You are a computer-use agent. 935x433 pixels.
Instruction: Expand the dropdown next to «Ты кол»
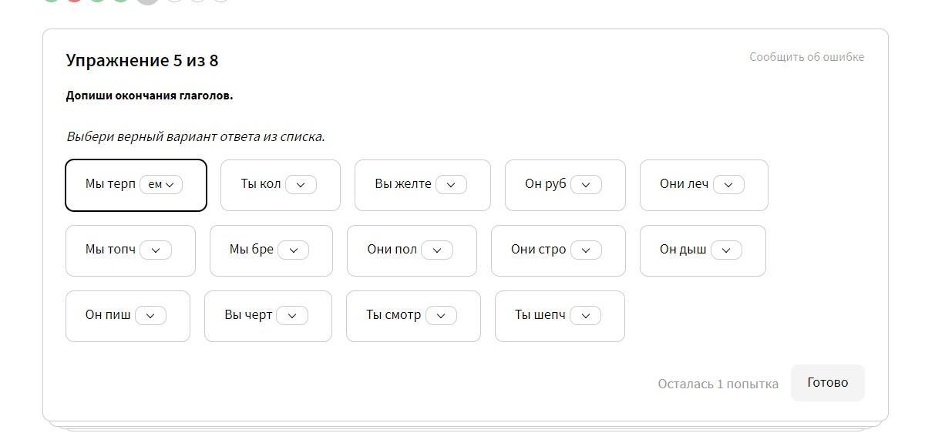tap(301, 185)
